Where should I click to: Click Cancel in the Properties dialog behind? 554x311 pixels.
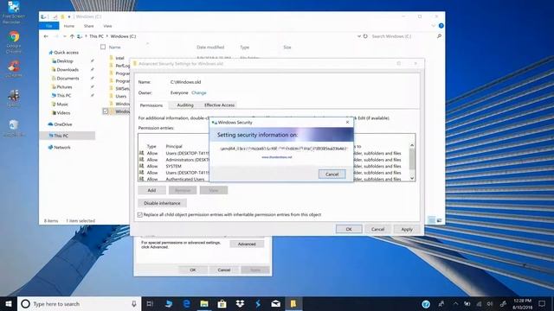223,270
